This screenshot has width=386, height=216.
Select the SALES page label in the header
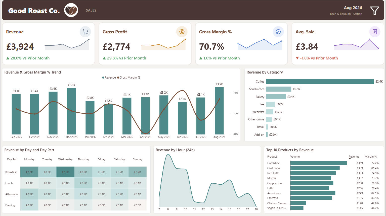91,10
